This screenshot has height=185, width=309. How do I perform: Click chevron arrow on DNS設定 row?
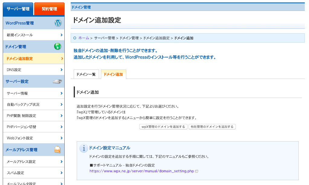(x=62, y=70)
